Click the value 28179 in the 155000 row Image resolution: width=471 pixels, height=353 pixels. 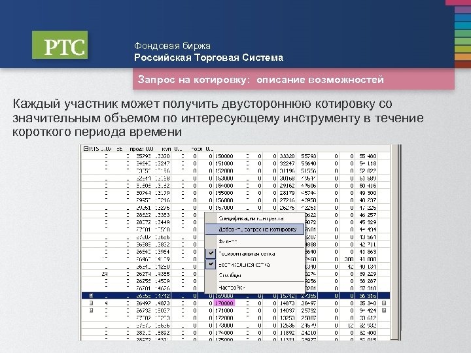click(x=287, y=193)
